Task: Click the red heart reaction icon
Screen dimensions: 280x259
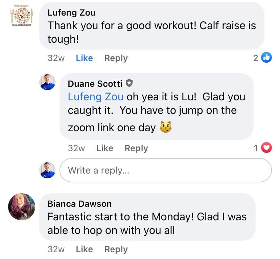Action: (267, 148)
